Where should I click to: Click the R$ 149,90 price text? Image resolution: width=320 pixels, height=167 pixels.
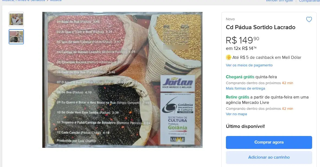242,40
